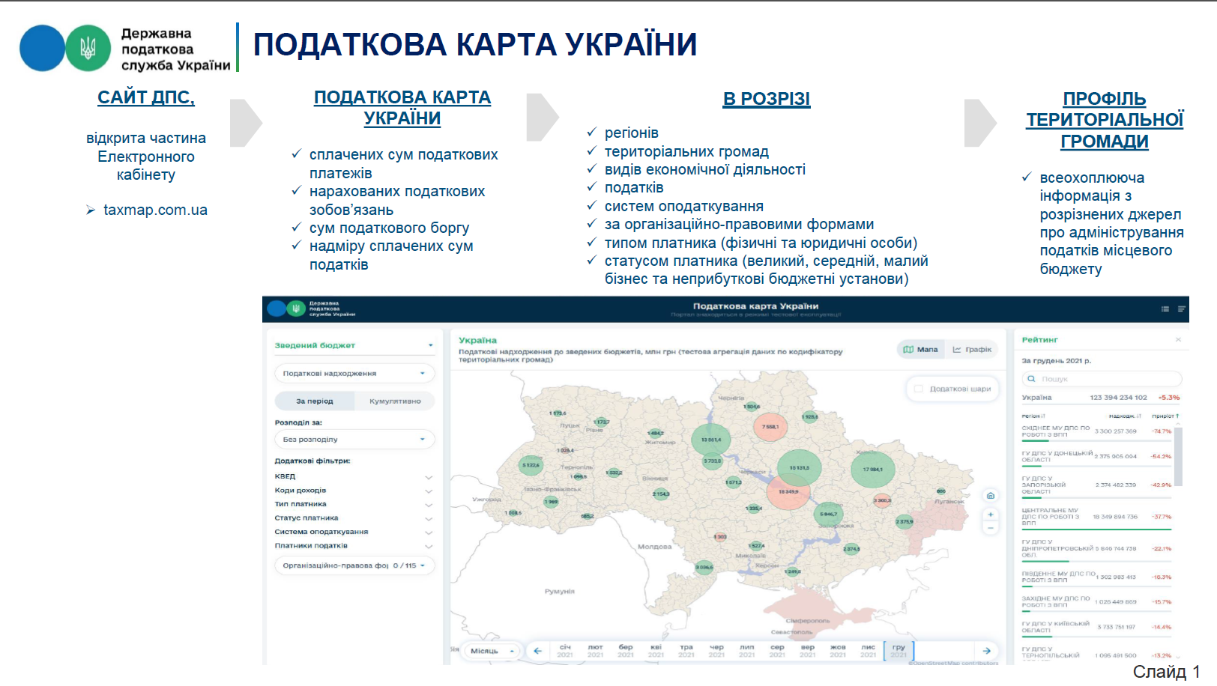Select бер 2021 on the timeline
The image size is (1217, 686).
tap(626, 651)
